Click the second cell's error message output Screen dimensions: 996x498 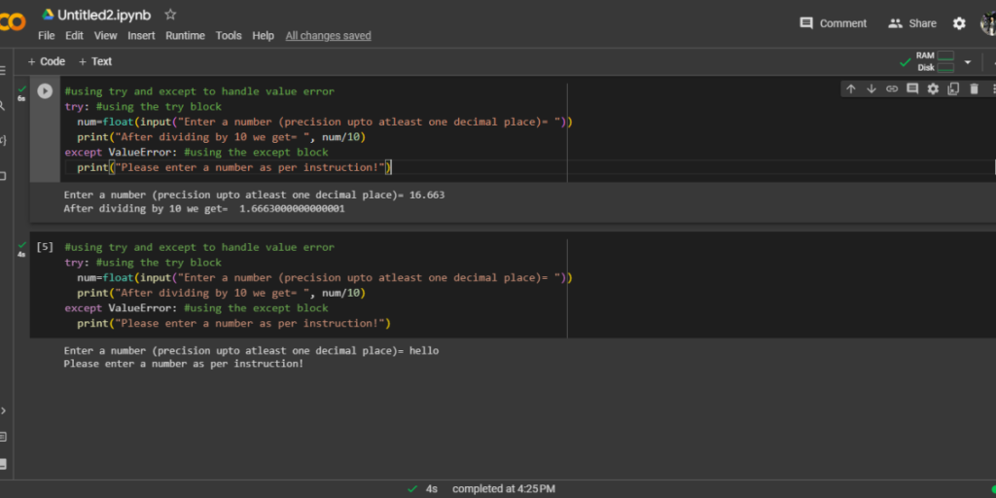pos(184,364)
